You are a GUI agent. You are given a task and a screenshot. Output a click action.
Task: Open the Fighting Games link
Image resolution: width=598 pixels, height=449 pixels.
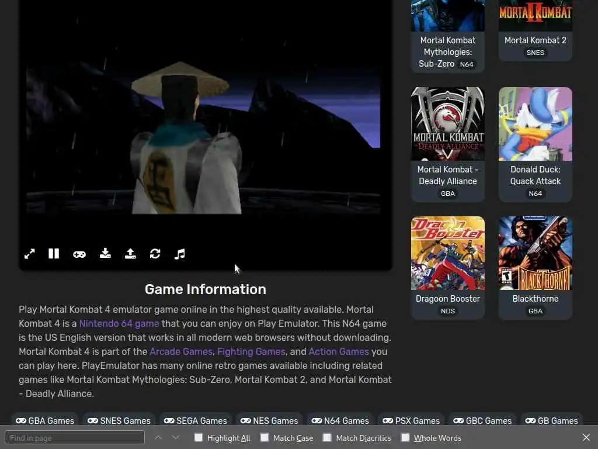(251, 351)
